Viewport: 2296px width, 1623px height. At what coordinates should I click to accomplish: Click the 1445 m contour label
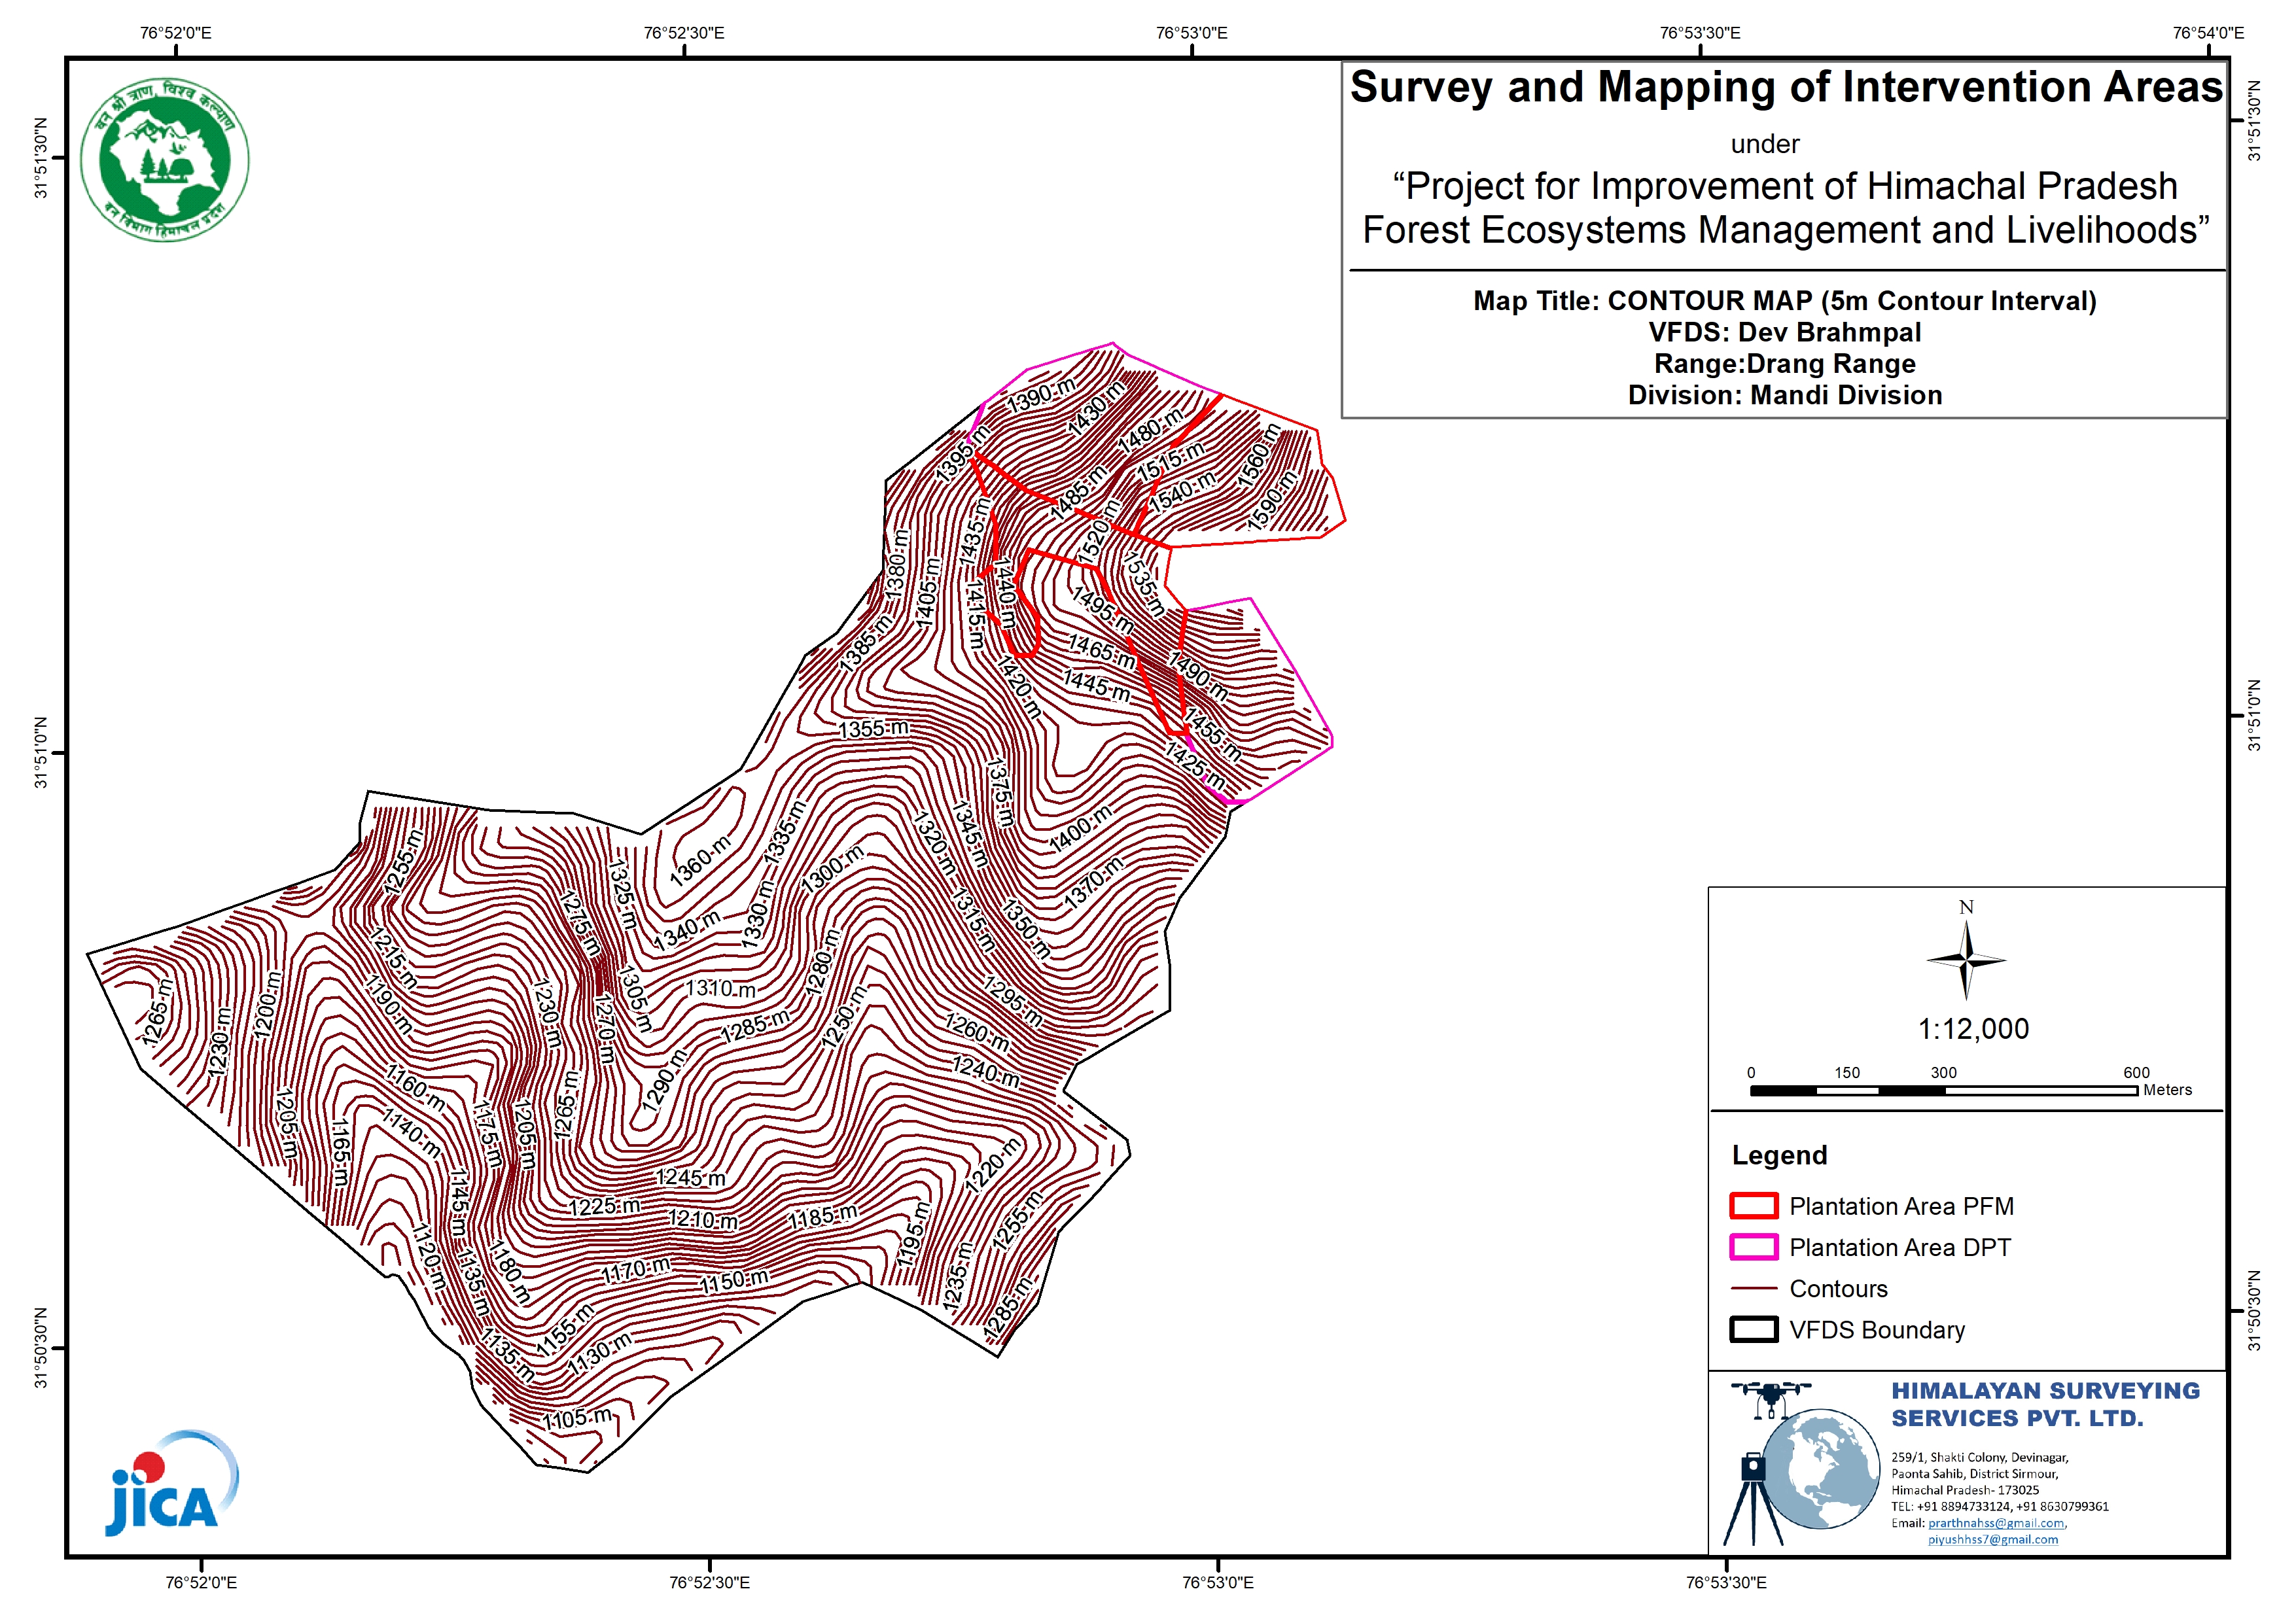tap(1097, 685)
